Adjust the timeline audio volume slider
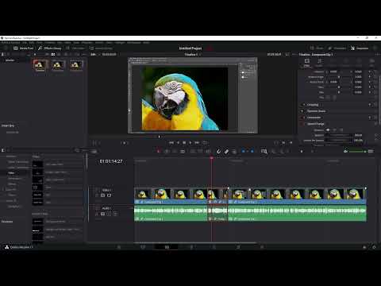The height and width of the screenshot is (286, 381). (x=357, y=152)
